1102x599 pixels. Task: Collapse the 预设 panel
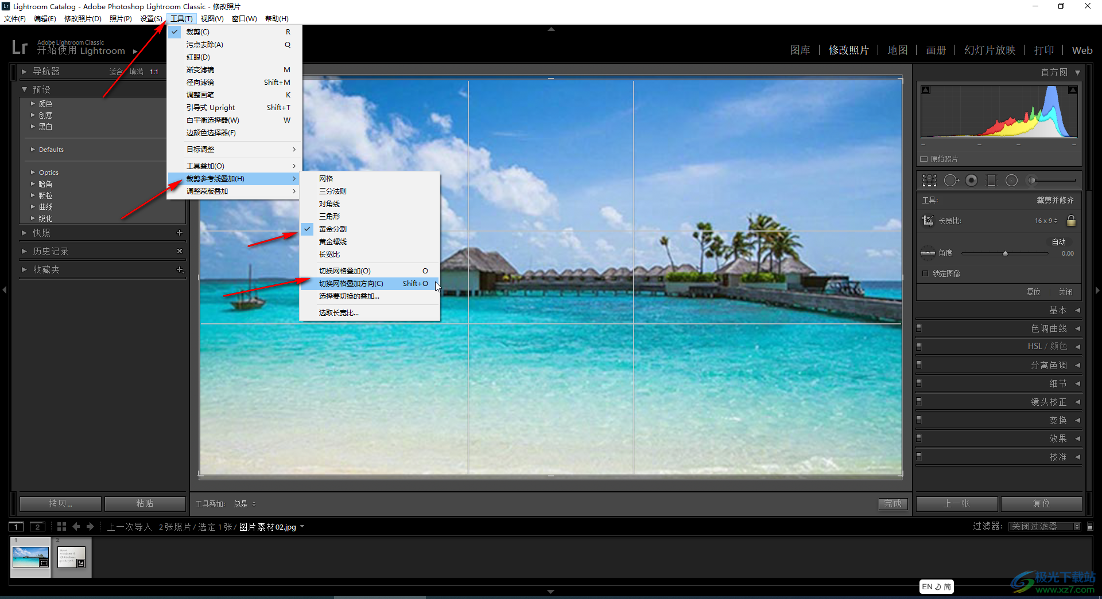click(x=24, y=89)
